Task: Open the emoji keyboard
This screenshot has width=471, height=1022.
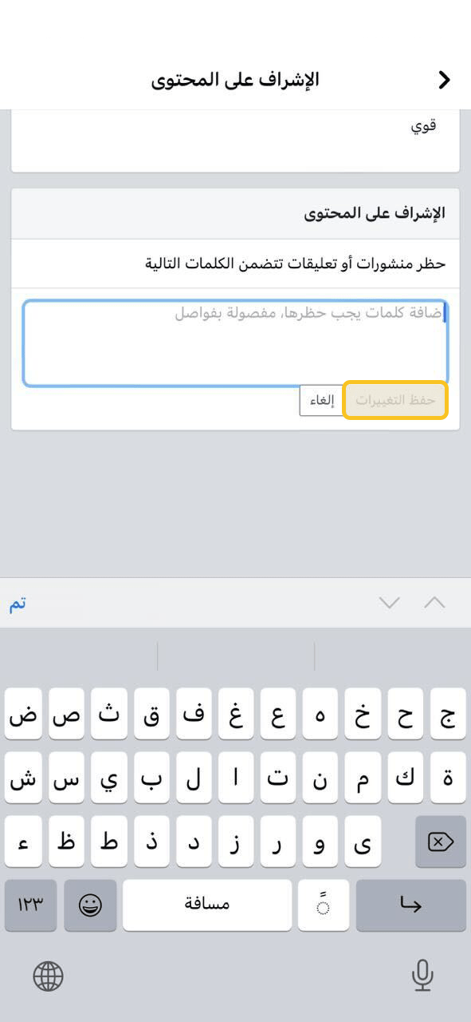Action: pyautogui.click(x=90, y=905)
